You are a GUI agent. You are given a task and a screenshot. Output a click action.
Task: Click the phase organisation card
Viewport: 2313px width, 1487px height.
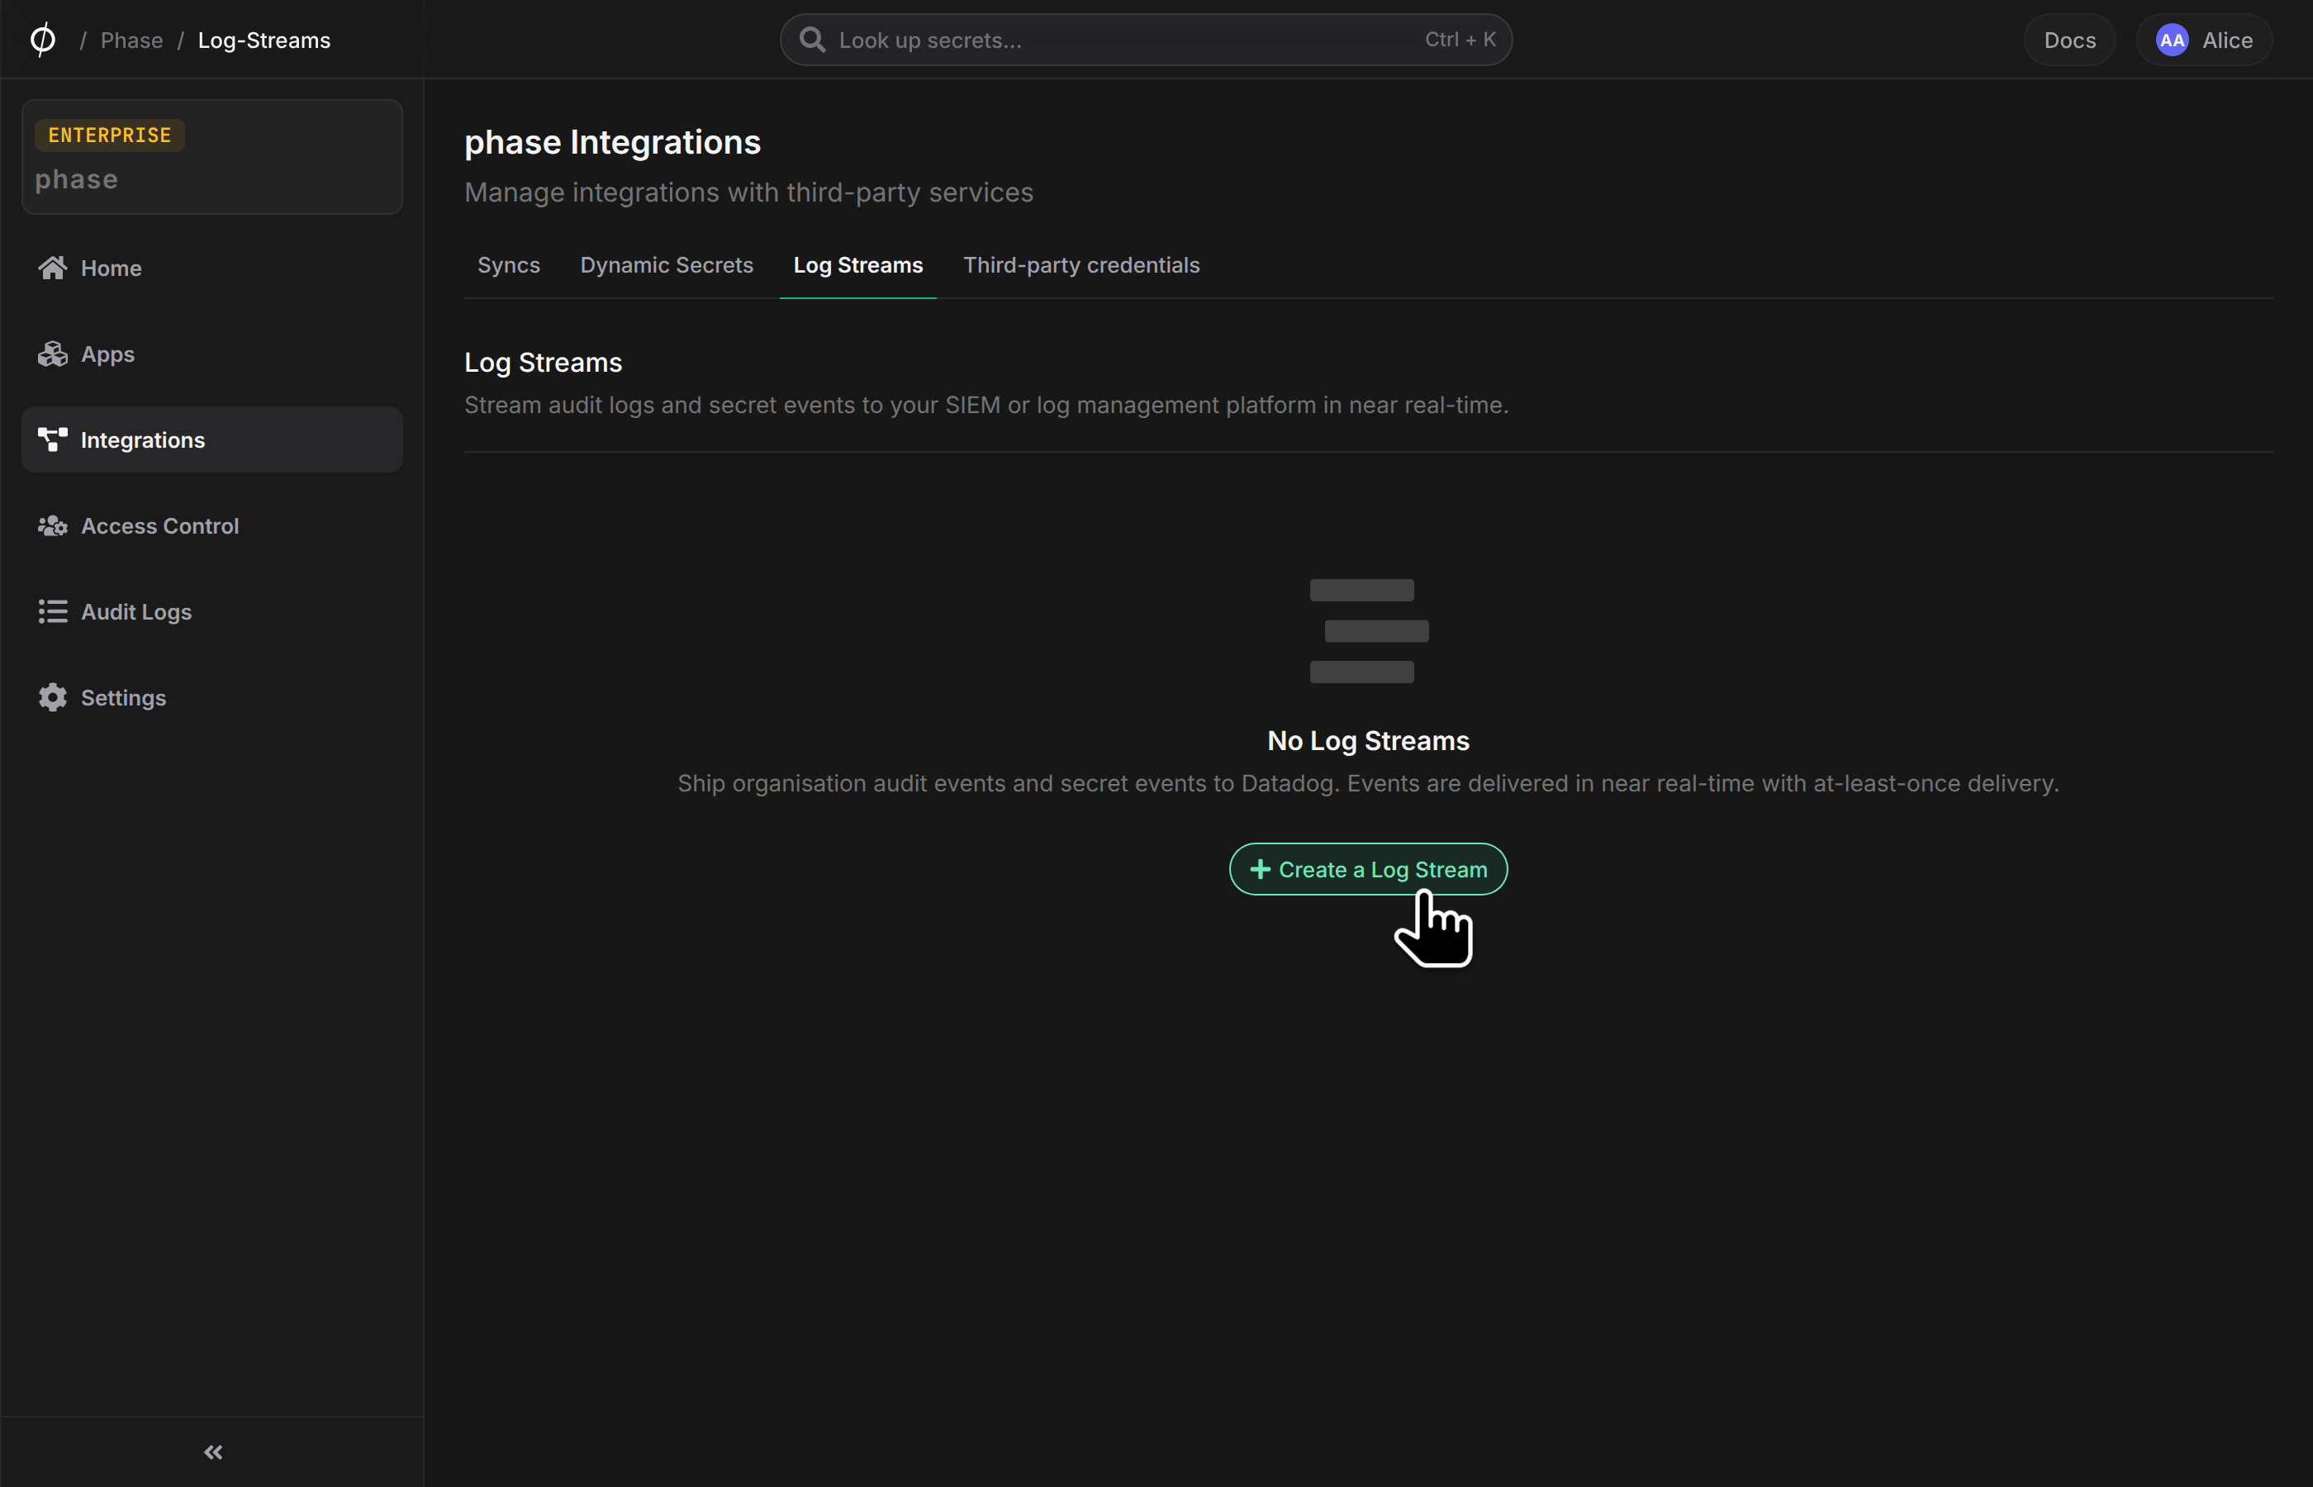[212, 156]
